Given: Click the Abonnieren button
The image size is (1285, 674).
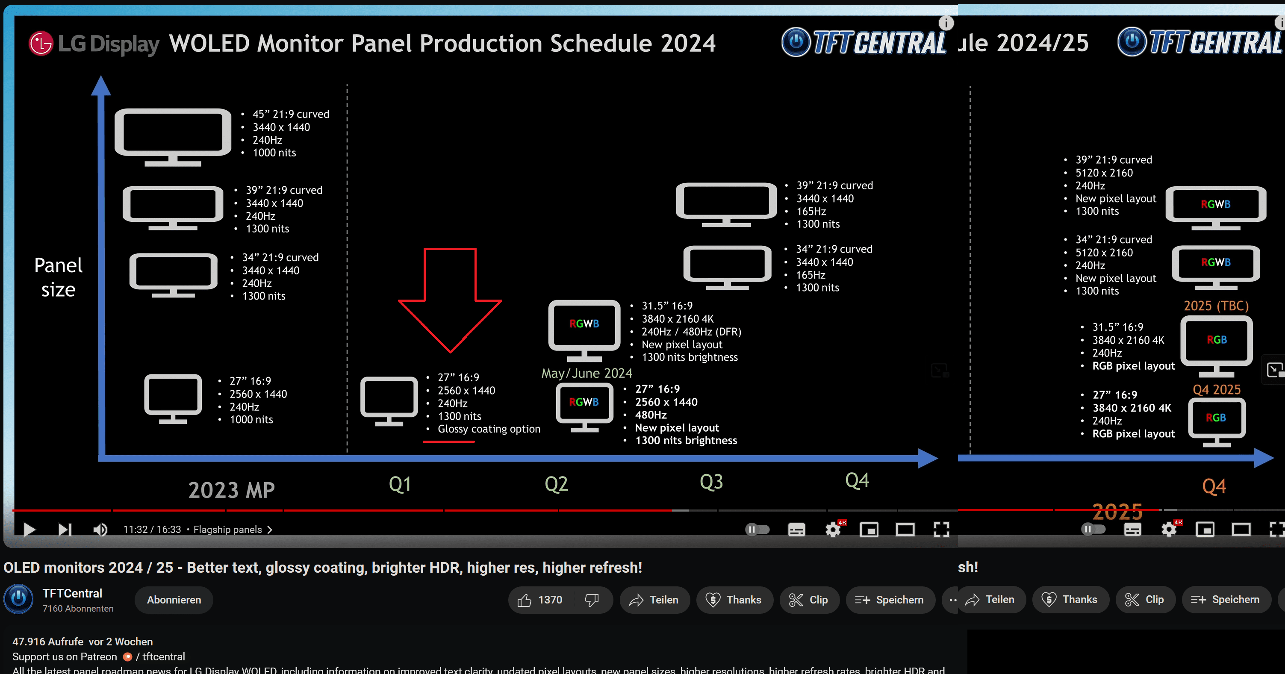Looking at the screenshot, I should coord(174,600).
